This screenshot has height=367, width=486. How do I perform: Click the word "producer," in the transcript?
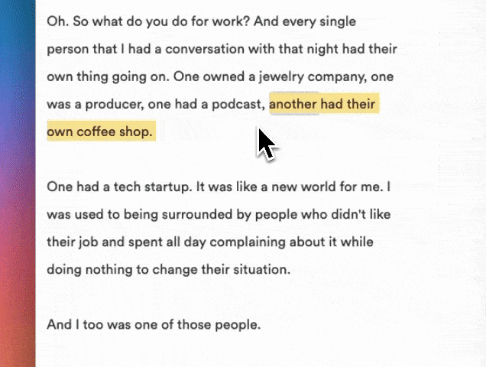(x=115, y=105)
